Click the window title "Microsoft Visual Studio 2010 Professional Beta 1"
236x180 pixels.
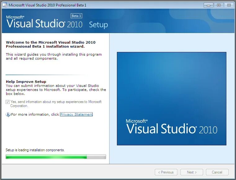point(47,5)
